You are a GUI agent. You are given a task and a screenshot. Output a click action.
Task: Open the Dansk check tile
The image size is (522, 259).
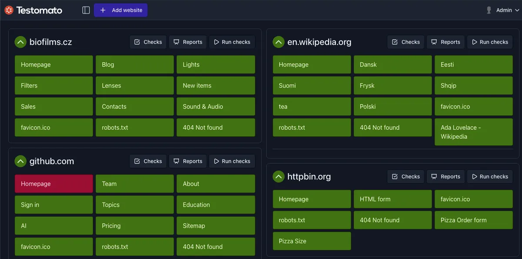[393, 64]
